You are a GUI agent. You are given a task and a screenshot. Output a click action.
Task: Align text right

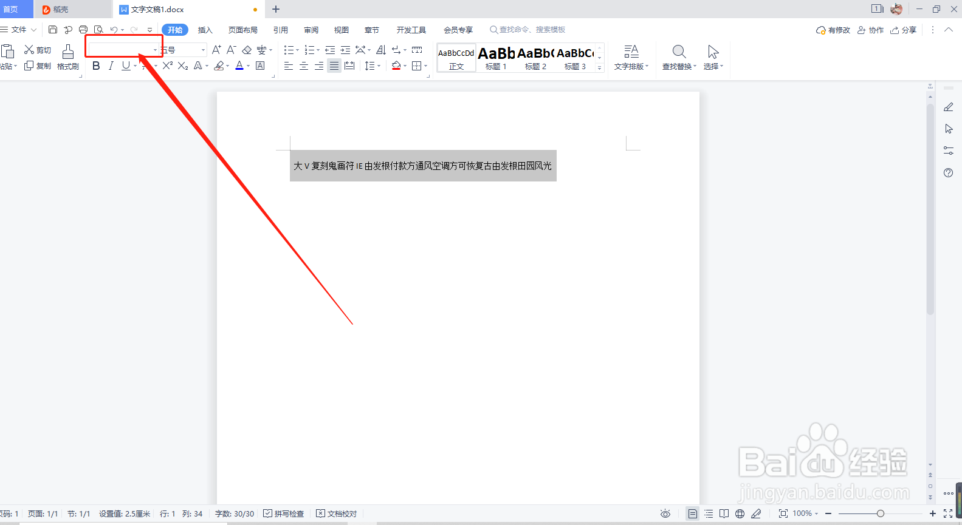click(319, 66)
